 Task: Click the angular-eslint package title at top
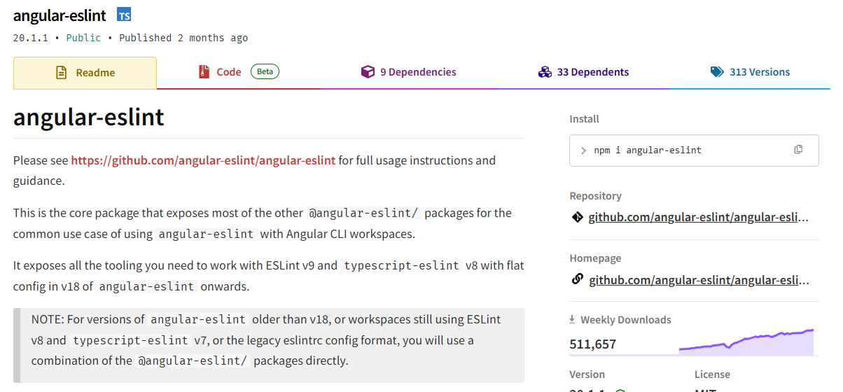point(60,15)
